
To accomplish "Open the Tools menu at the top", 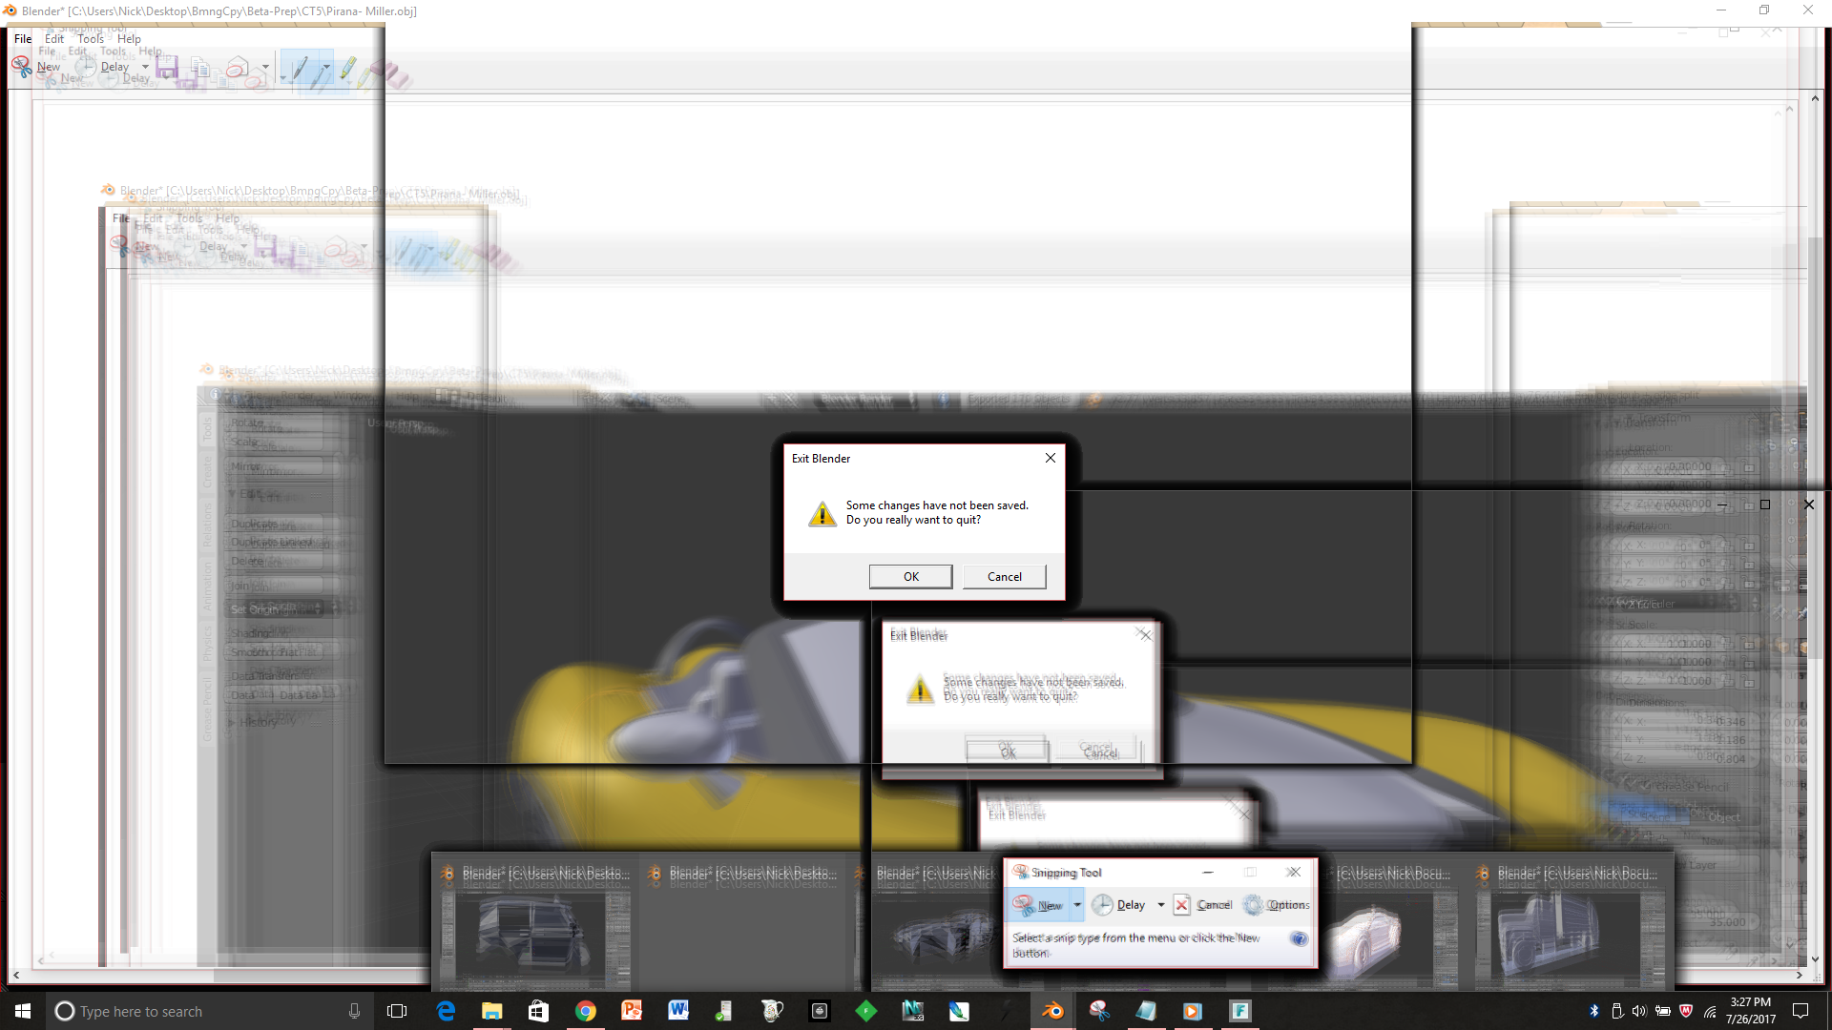I will click(x=91, y=39).
